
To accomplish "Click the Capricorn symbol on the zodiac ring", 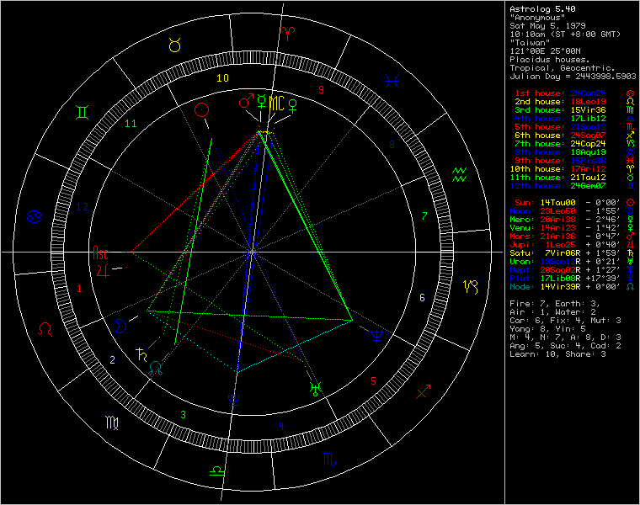I will (x=469, y=287).
